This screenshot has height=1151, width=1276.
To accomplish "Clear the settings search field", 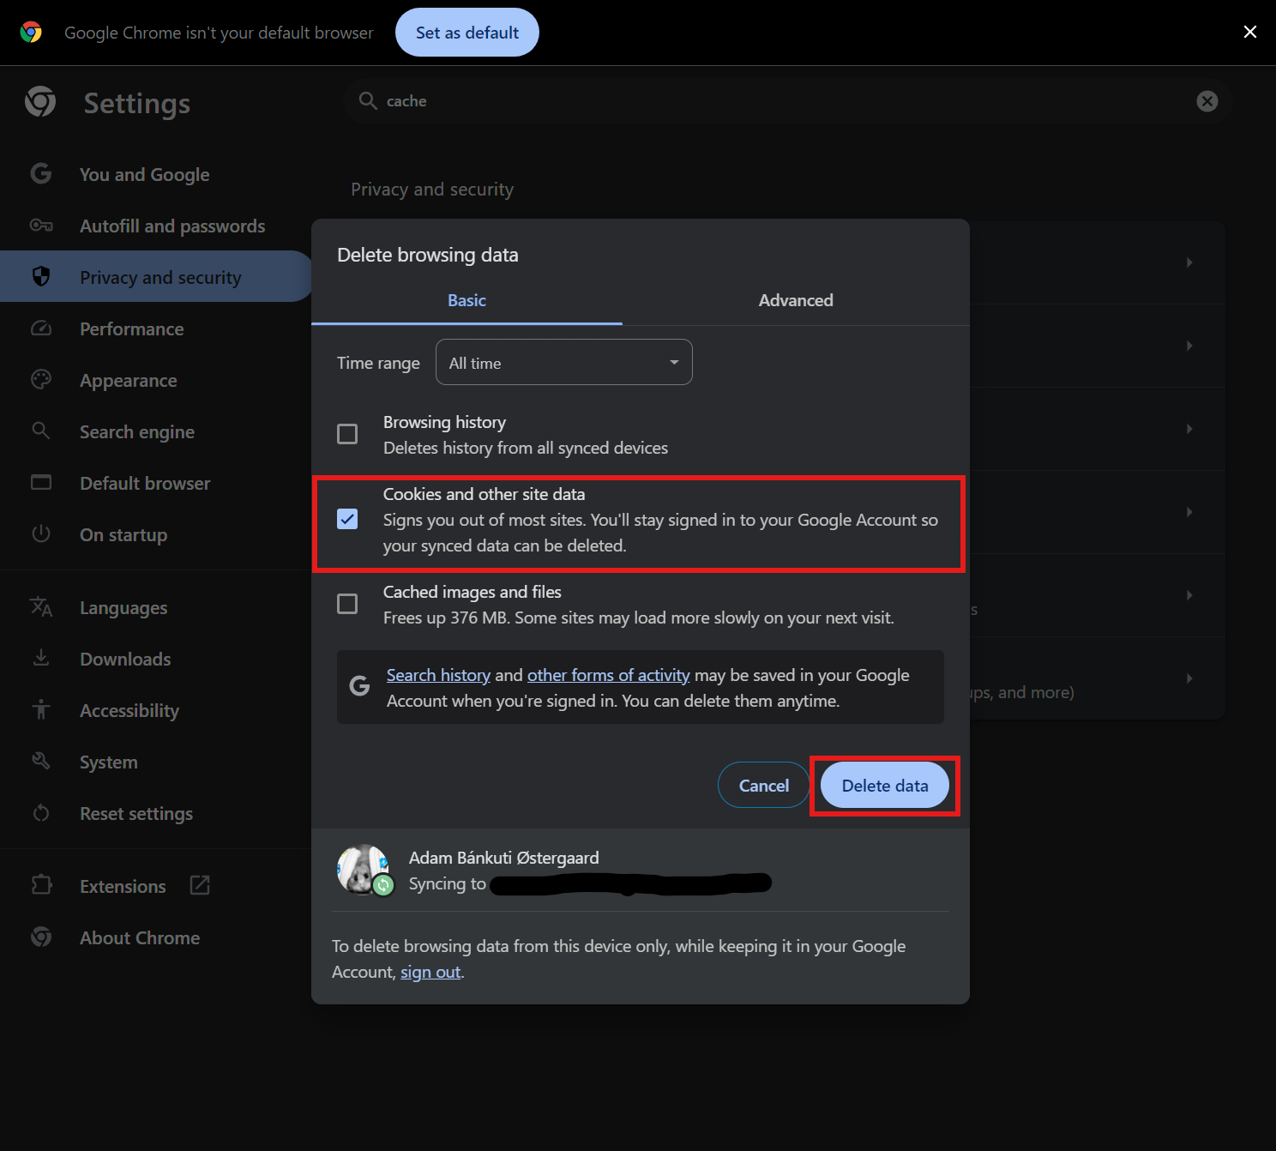I will coord(1207,101).
